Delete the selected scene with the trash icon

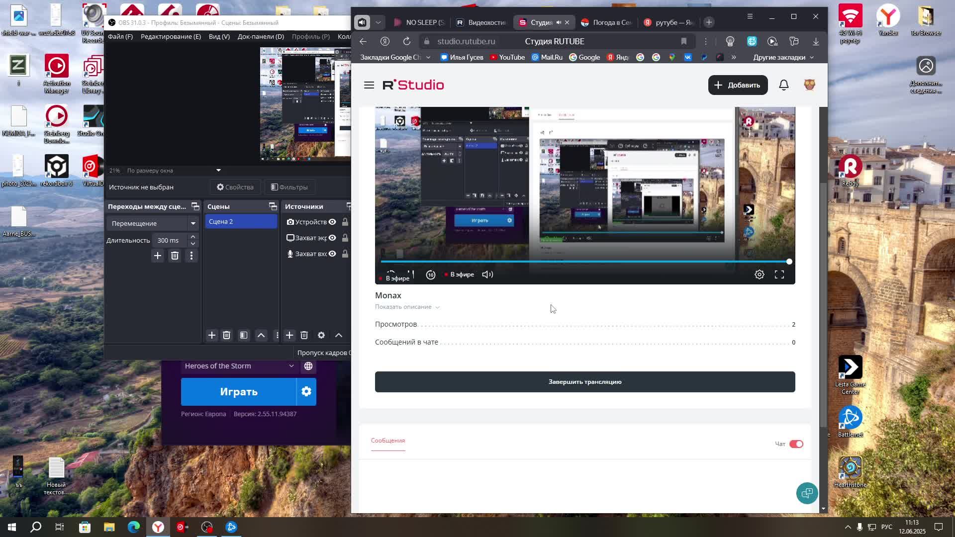226,335
